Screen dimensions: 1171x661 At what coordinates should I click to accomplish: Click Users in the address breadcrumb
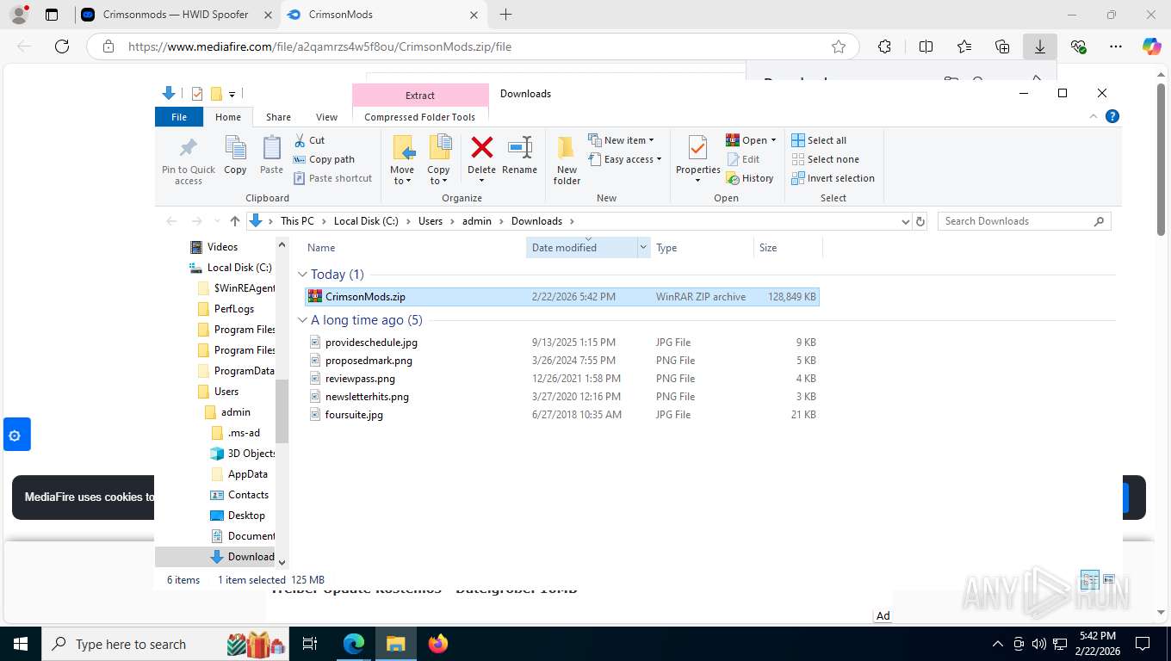[x=431, y=221]
